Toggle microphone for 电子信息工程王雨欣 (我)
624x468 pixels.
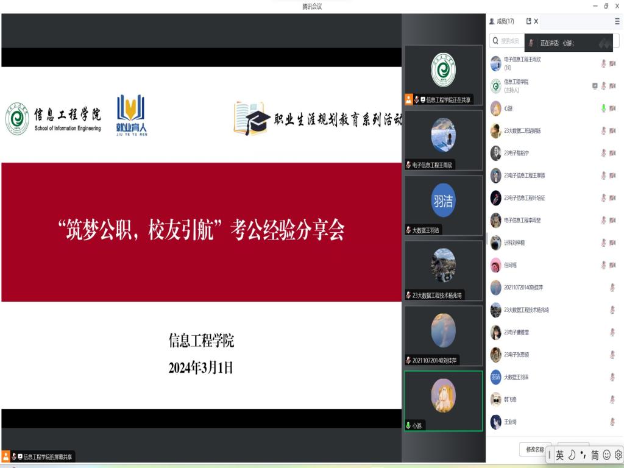(603, 63)
